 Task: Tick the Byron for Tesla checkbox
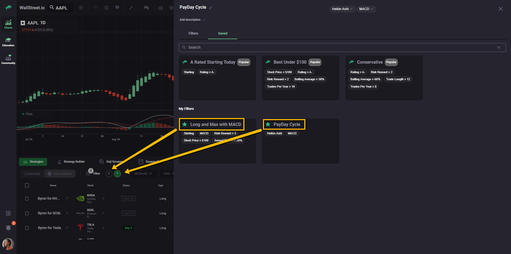pos(27,228)
